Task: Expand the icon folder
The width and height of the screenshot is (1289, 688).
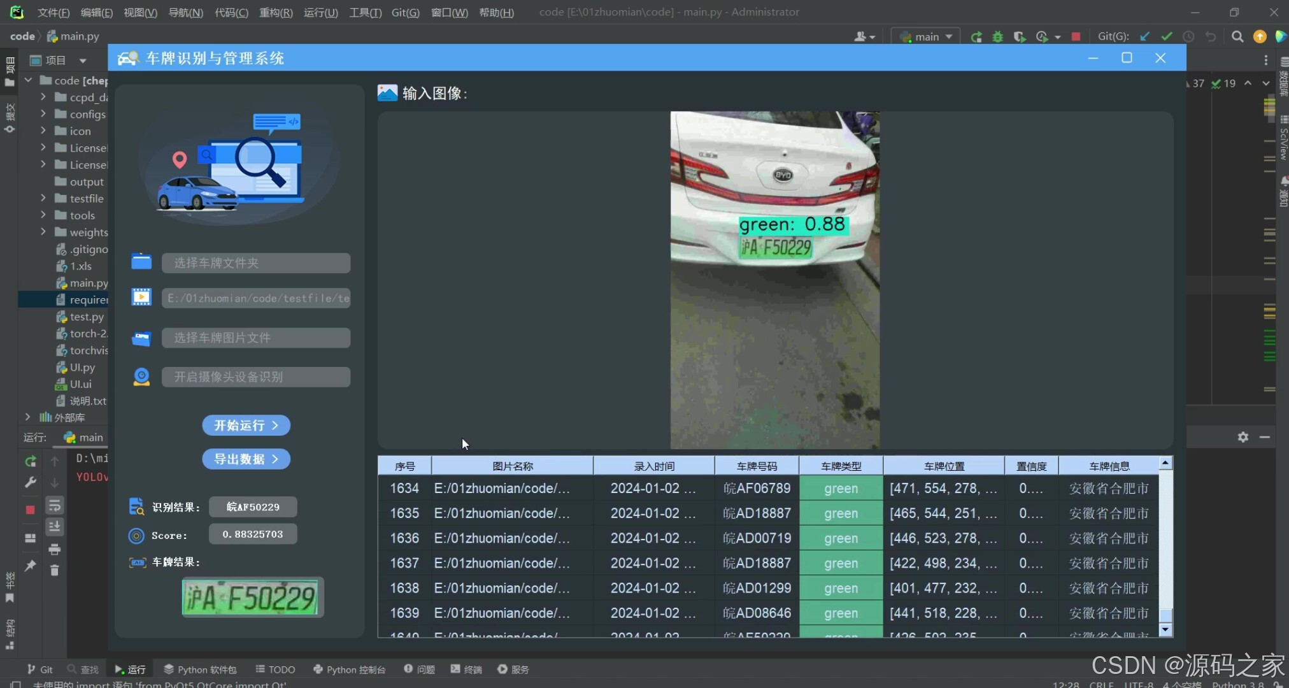Action: click(x=43, y=131)
